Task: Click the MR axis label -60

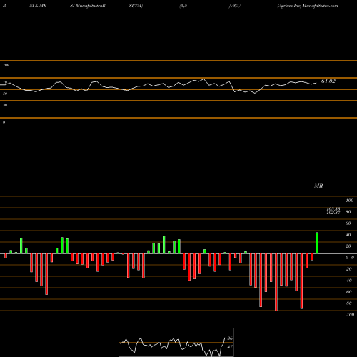Action: 348,292
